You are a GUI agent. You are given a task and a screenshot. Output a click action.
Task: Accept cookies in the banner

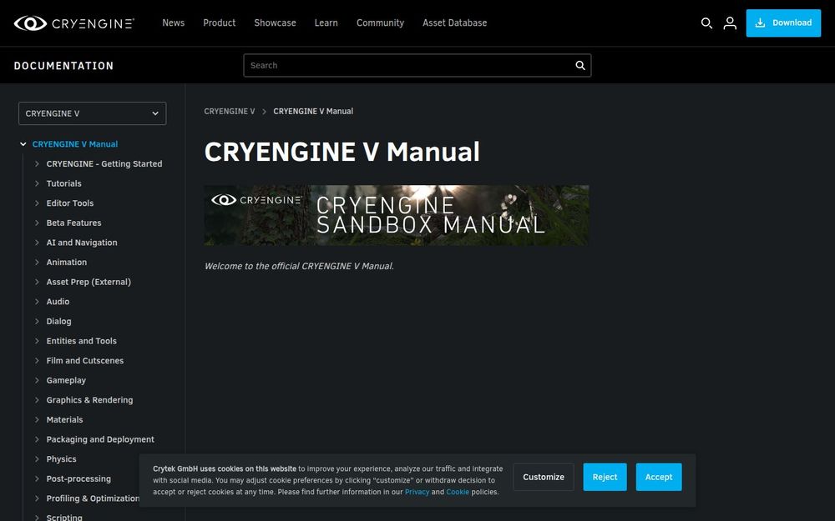coord(659,477)
